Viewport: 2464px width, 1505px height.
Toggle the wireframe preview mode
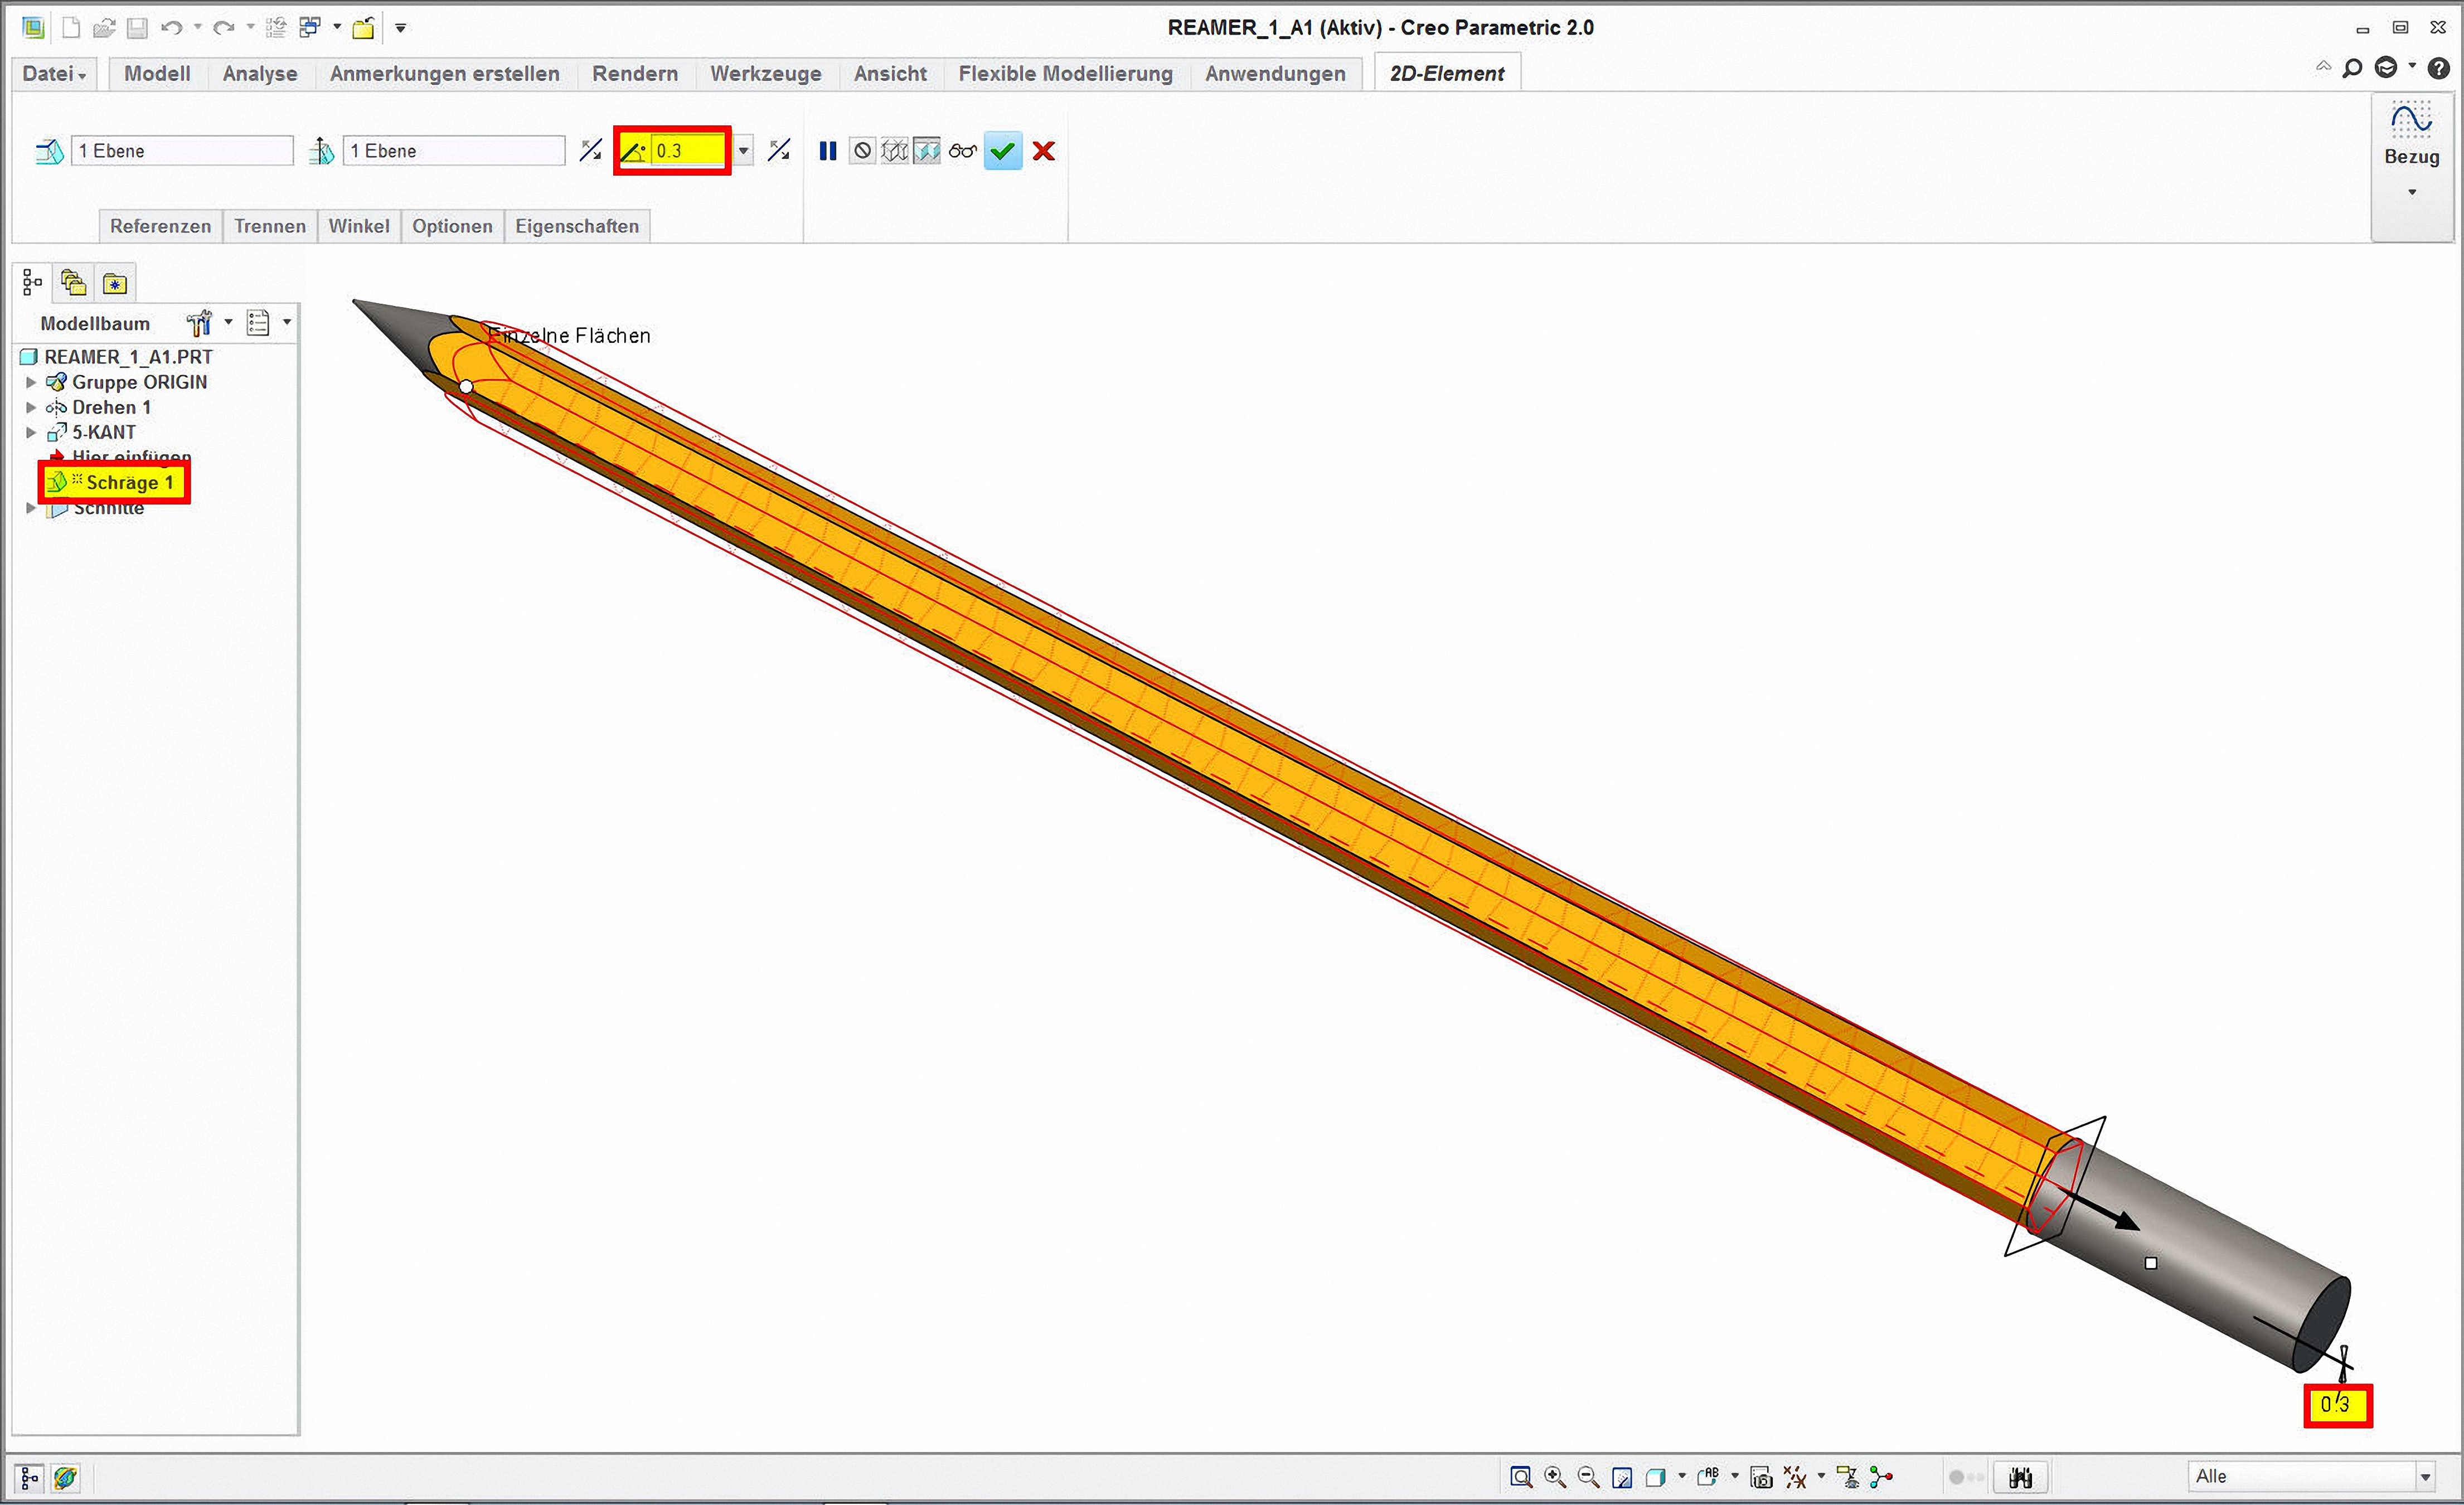tap(894, 151)
